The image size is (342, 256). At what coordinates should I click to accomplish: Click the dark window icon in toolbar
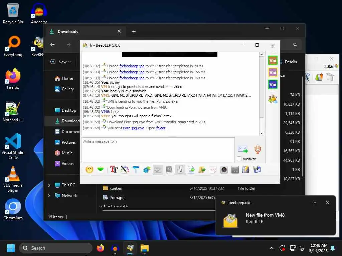(x=235, y=170)
